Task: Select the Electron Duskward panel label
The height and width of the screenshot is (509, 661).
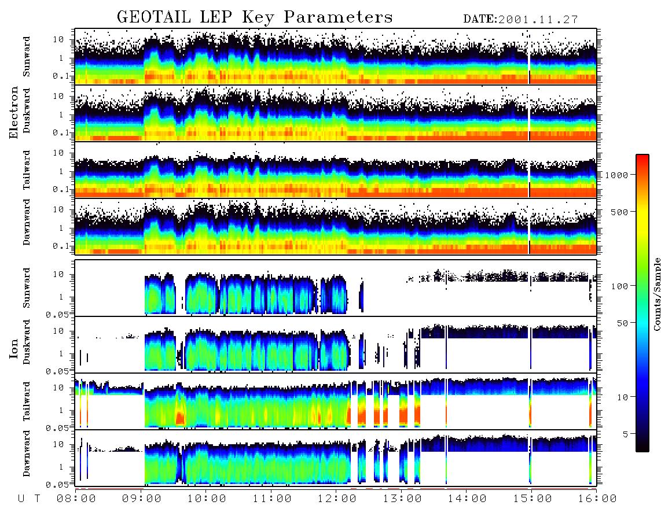Action: [x=27, y=110]
